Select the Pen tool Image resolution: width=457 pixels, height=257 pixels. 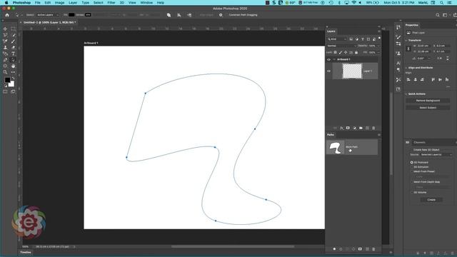pyautogui.click(x=5, y=60)
